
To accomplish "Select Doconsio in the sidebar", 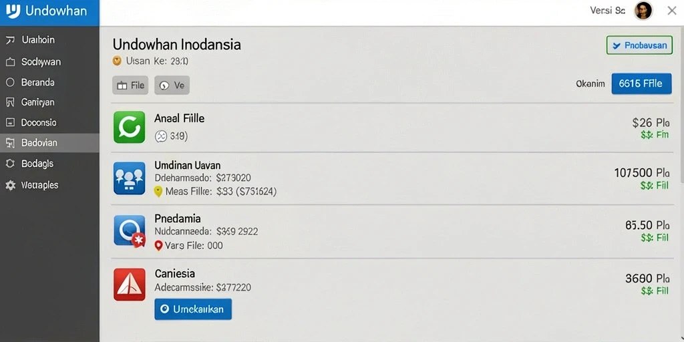I will click(x=49, y=123).
